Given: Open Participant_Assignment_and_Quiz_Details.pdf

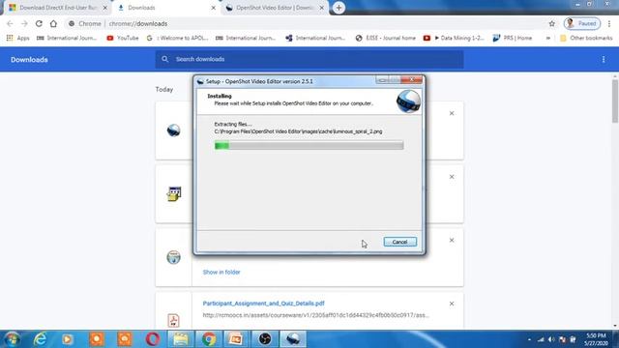Looking at the screenshot, I should click(264, 304).
